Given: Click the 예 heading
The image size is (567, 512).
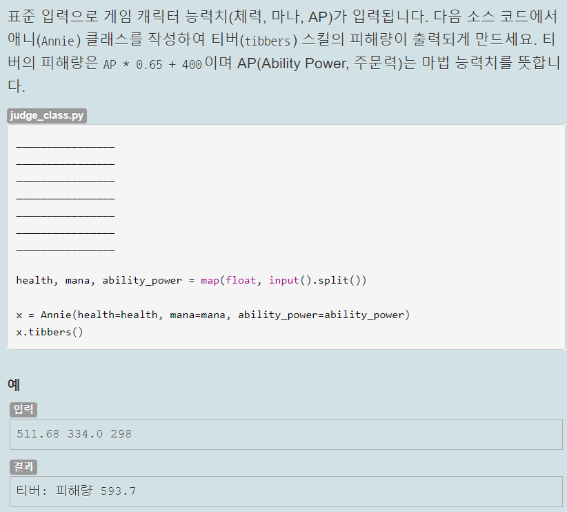Looking at the screenshot, I should [14, 384].
